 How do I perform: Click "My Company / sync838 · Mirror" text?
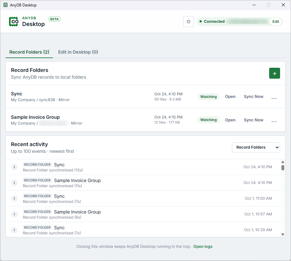tap(40, 100)
